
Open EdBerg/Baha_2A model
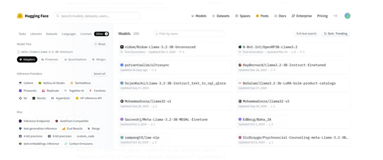pos(293,121)
